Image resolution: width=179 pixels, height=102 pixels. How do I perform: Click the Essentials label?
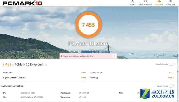click(8, 72)
